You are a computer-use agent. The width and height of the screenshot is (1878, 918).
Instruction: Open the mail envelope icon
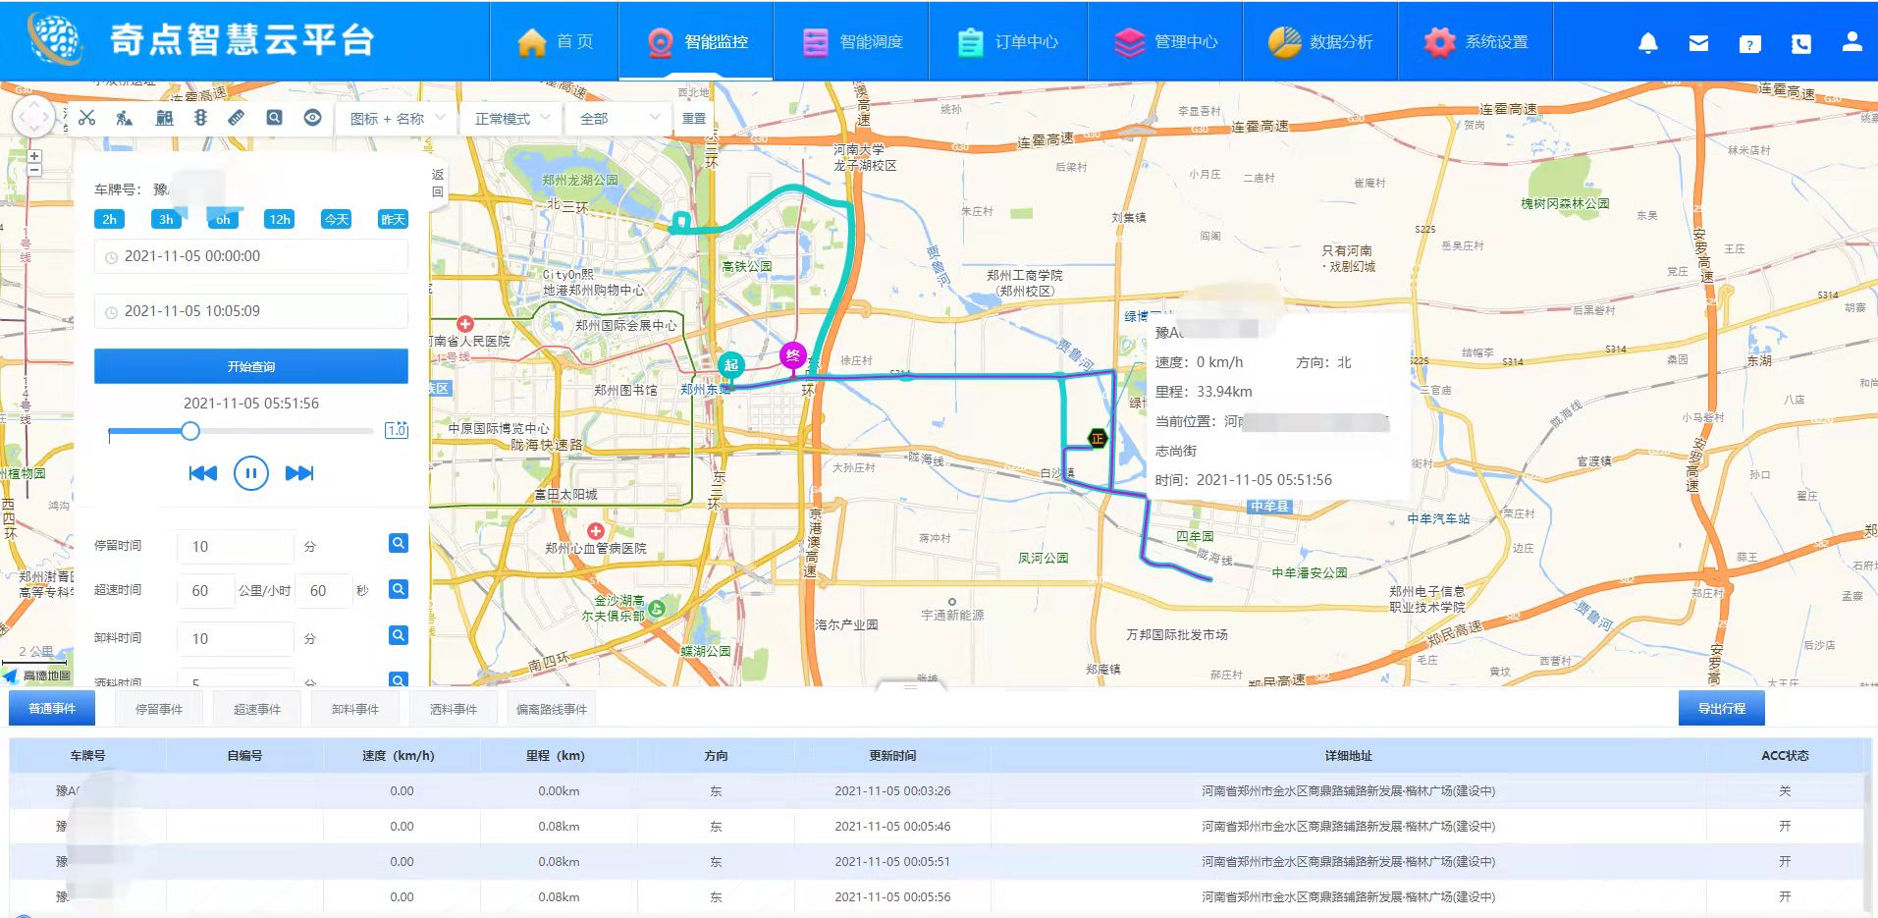[1698, 43]
